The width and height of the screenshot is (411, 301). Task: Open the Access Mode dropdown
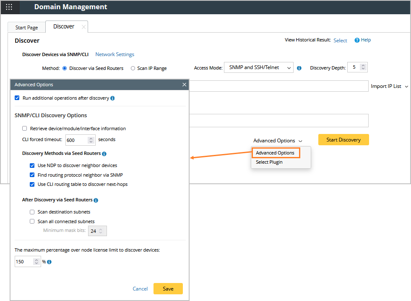click(x=258, y=67)
